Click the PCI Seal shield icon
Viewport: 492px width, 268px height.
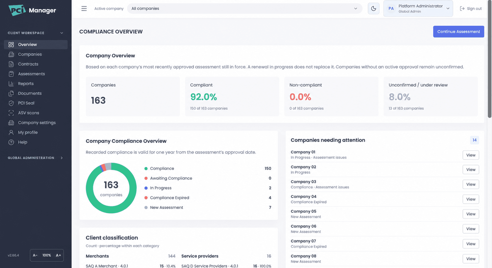(x=11, y=103)
